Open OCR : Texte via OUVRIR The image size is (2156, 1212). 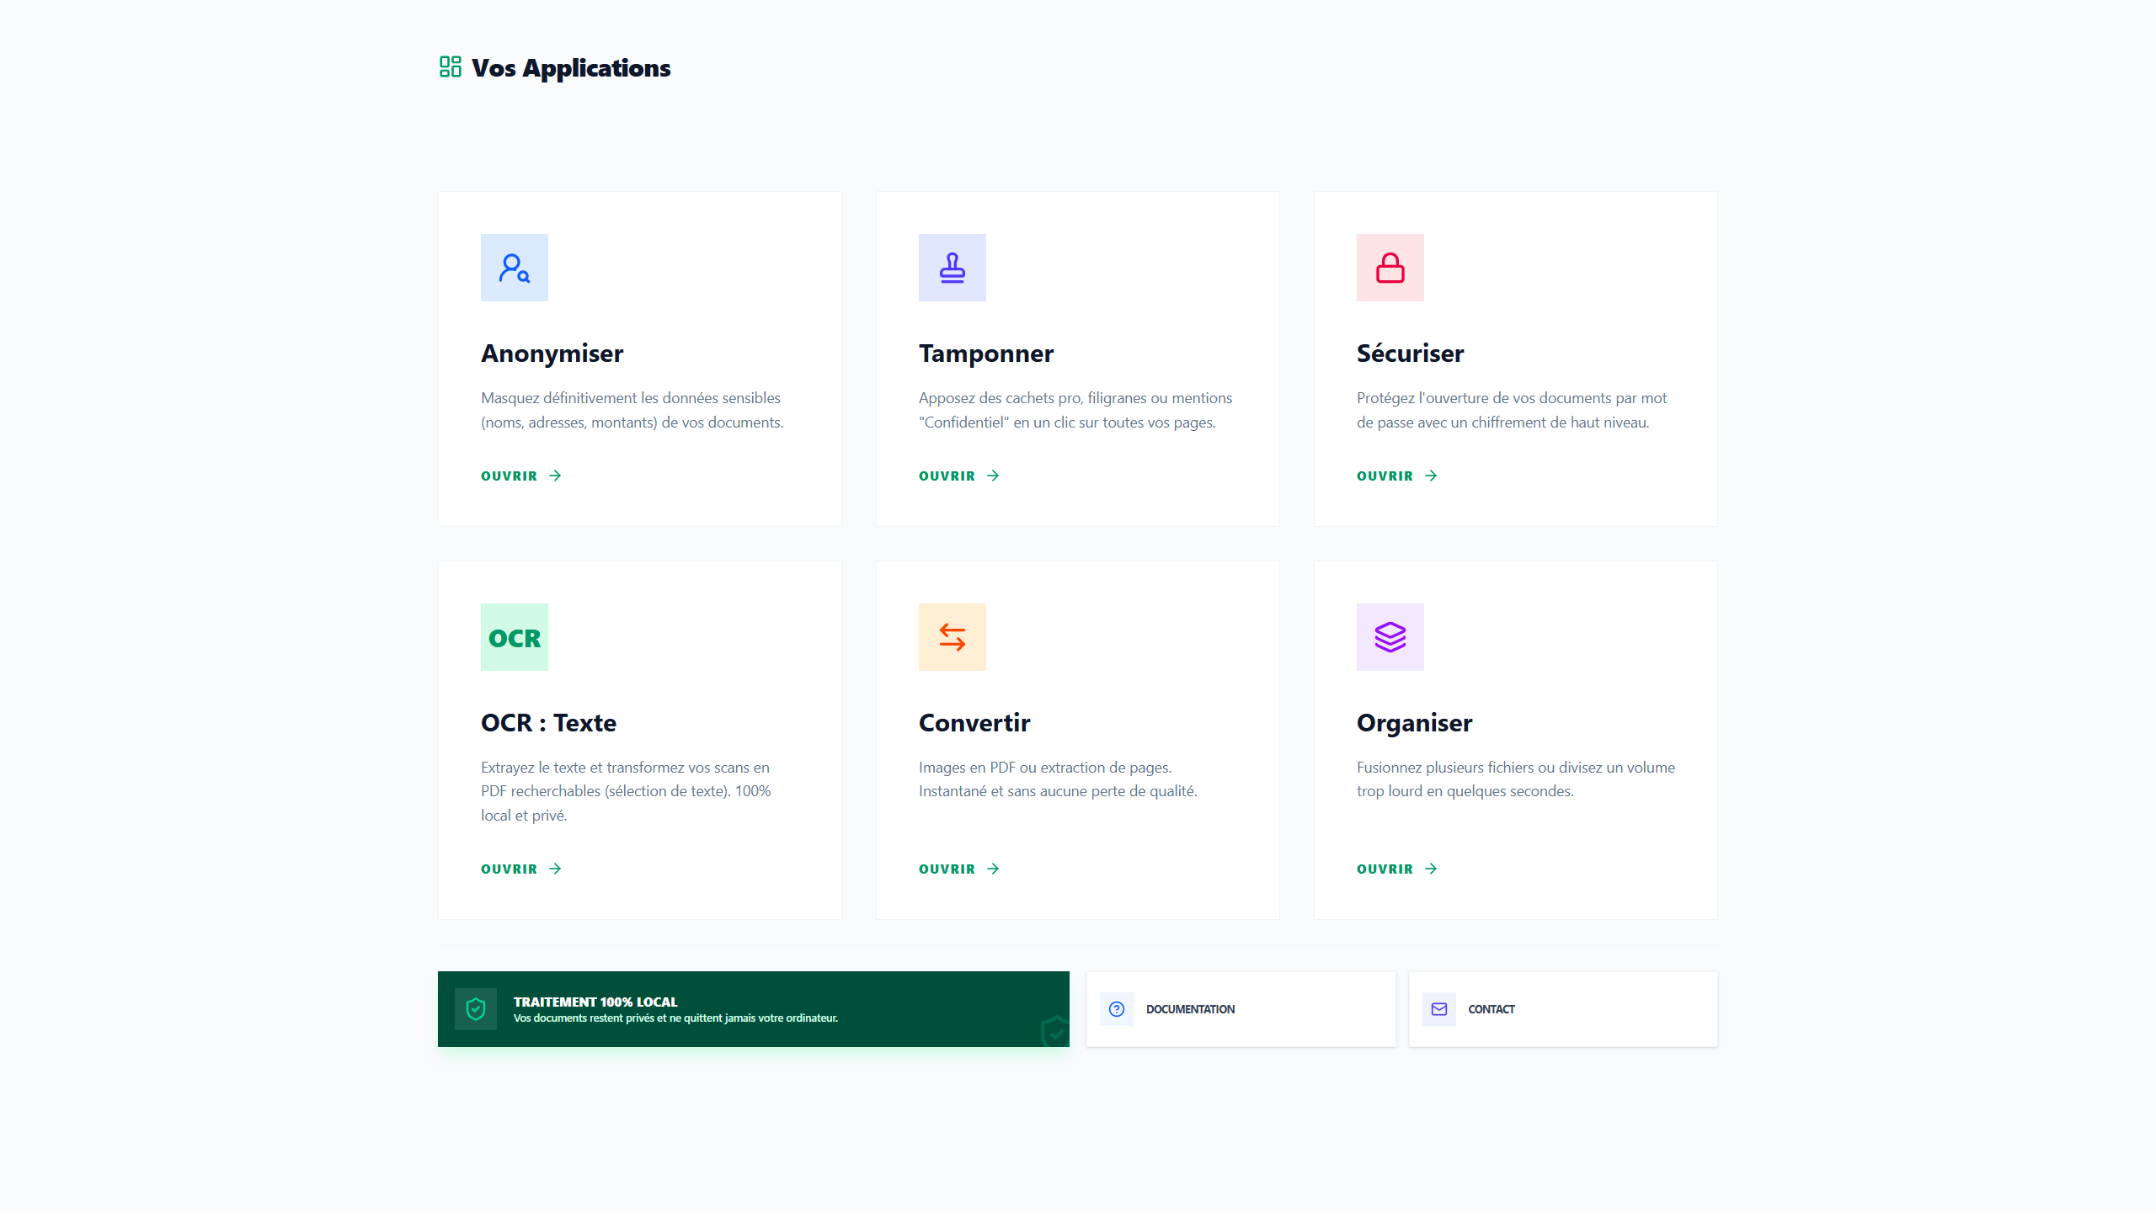[508, 869]
